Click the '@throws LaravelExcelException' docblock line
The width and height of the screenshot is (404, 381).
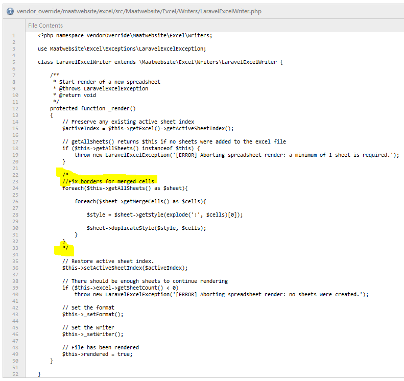(101, 89)
